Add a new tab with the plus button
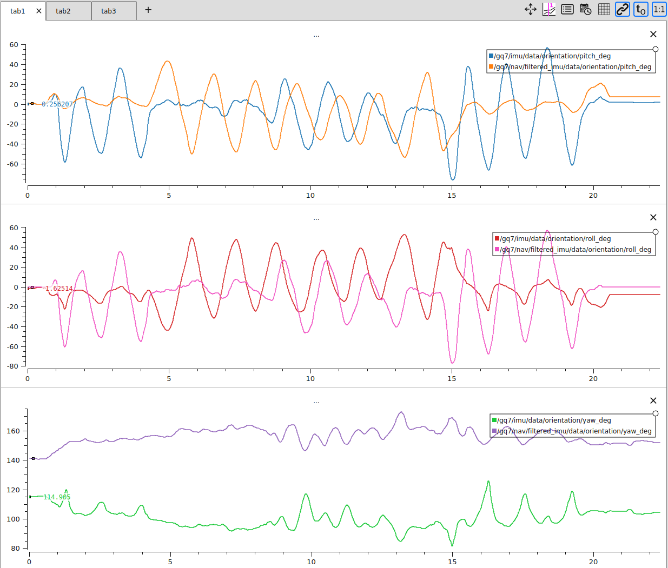The width and height of the screenshot is (668, 568). 148,9
